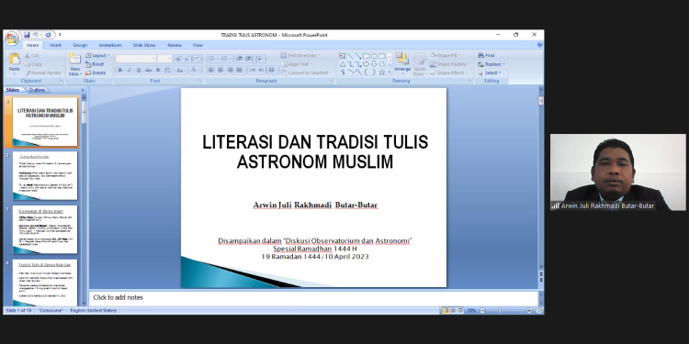
Task: Open the Font dialog launcher
Action: (x=200, y=81)
